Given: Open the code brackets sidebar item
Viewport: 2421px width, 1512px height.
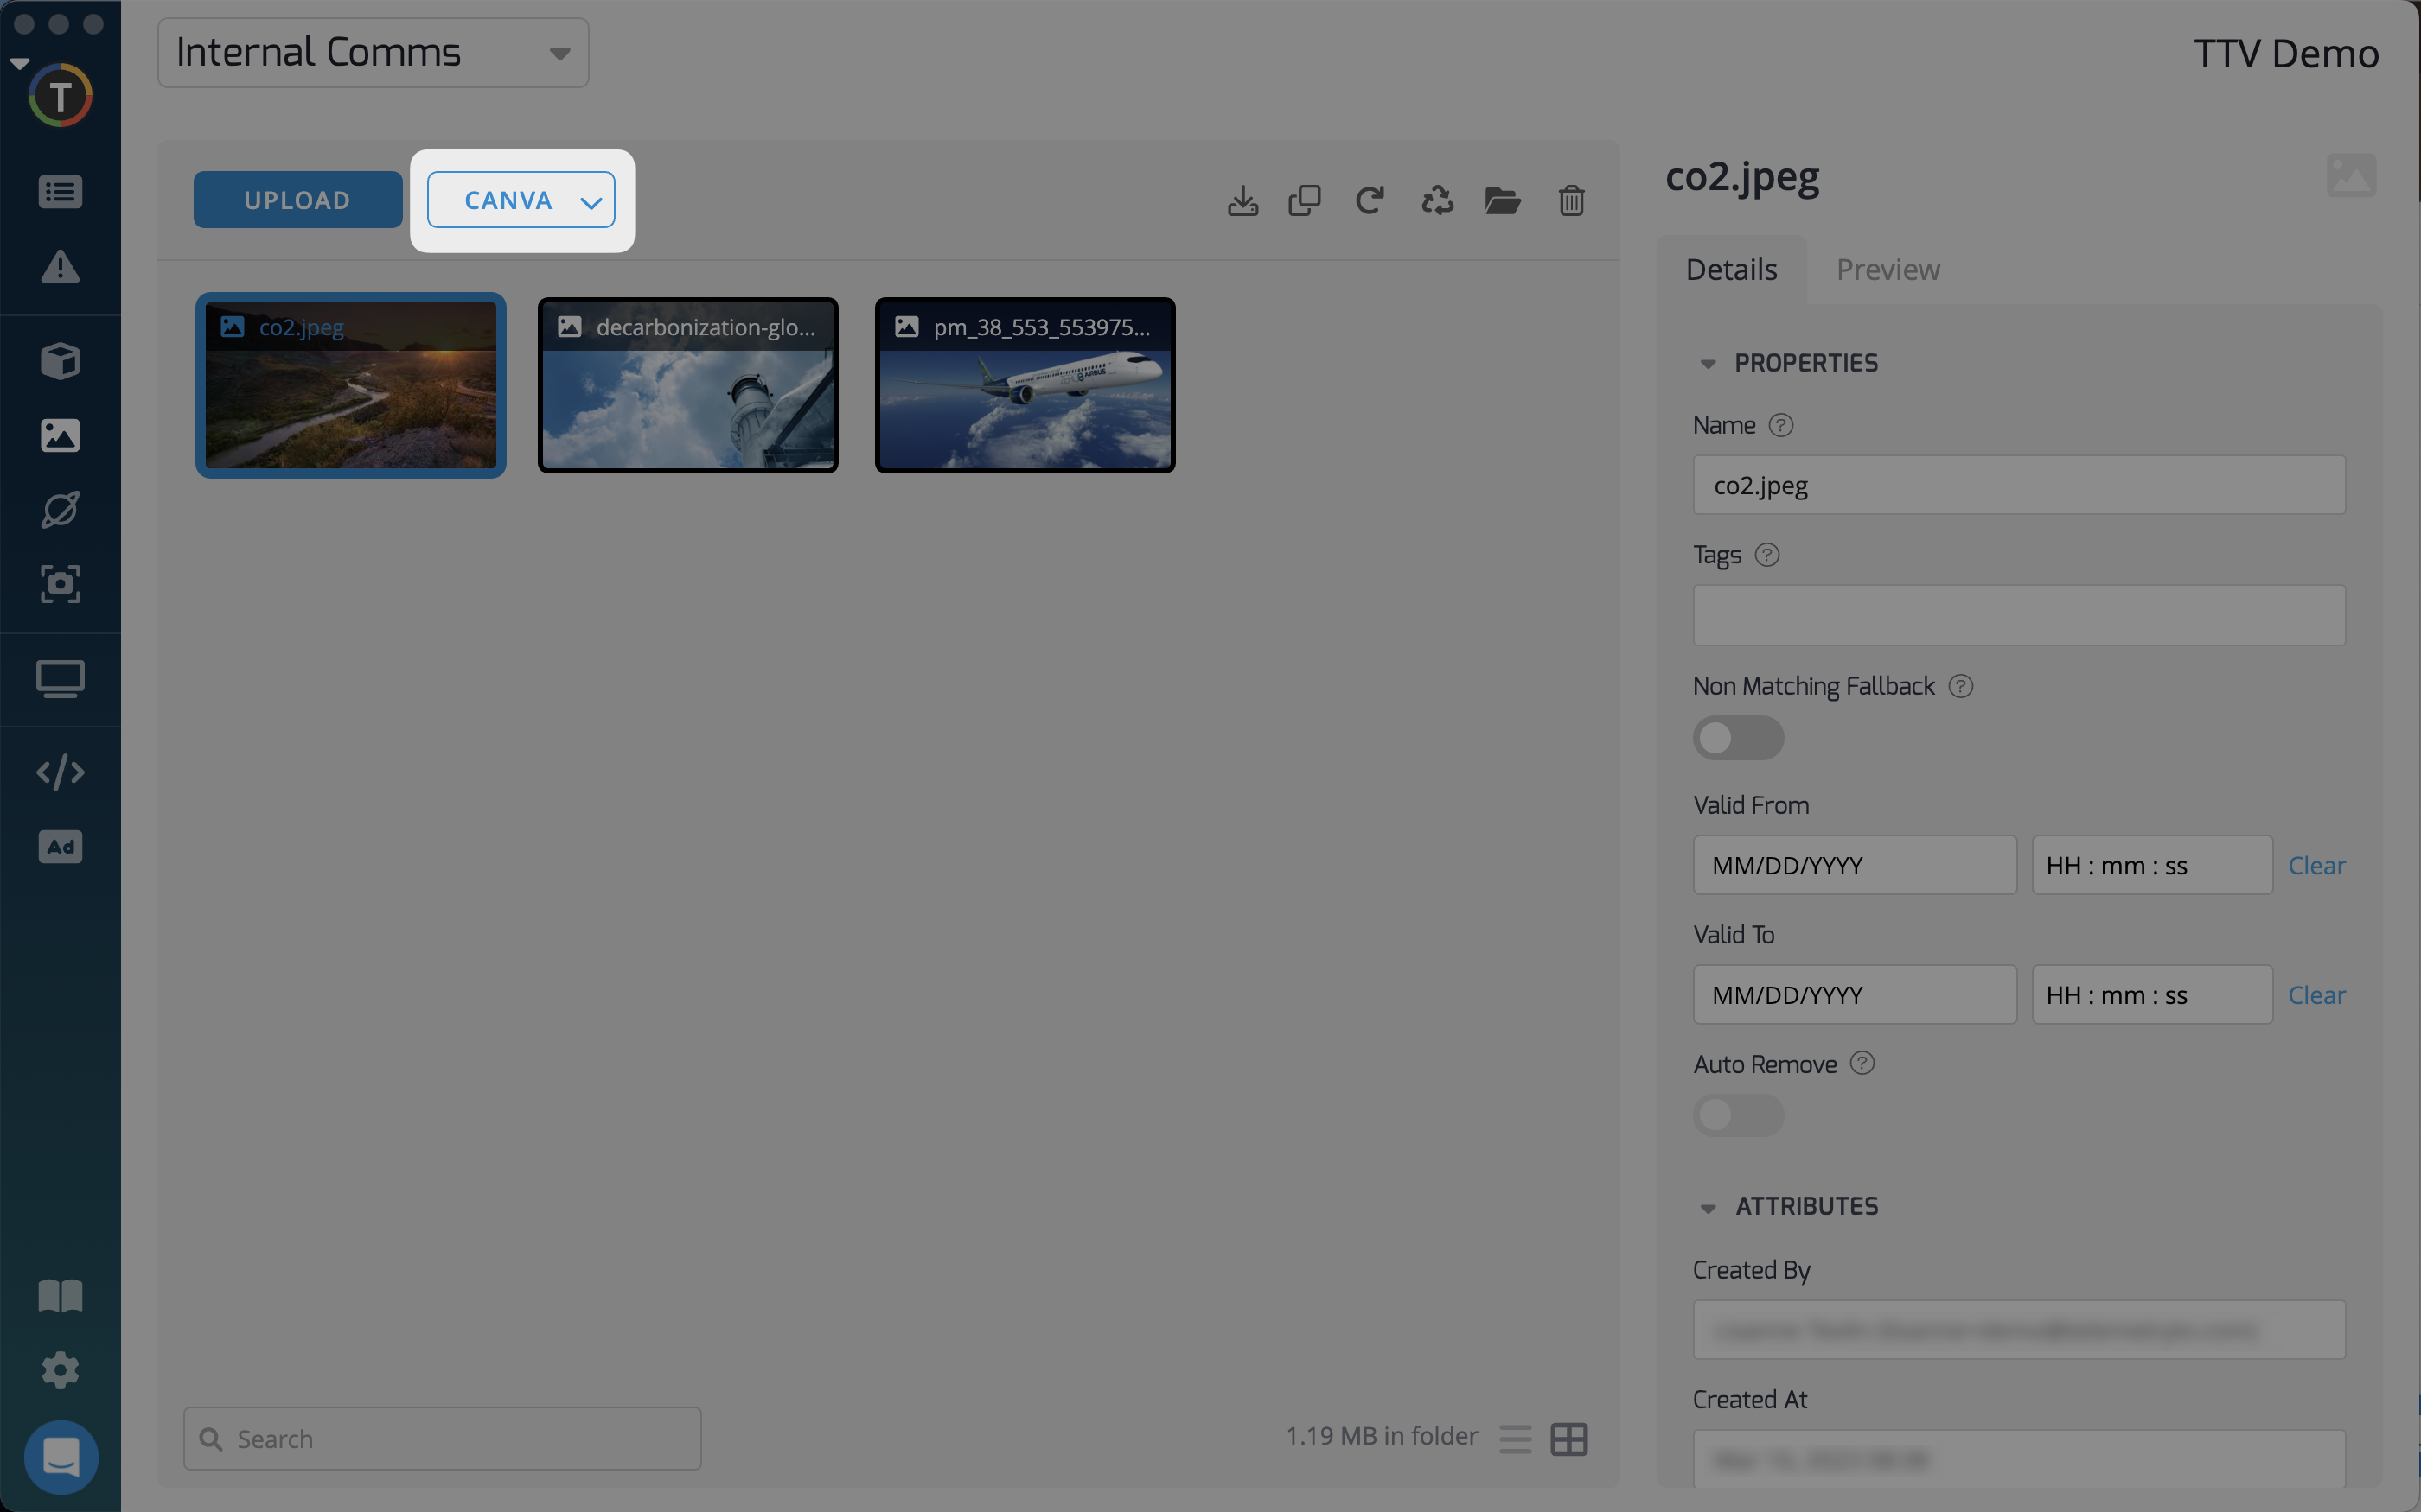Looking at the screenshot, I should (x=60, y=772).
